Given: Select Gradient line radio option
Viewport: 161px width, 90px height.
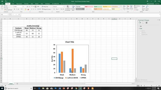Looking at the screenshot, I should (141, 34).
